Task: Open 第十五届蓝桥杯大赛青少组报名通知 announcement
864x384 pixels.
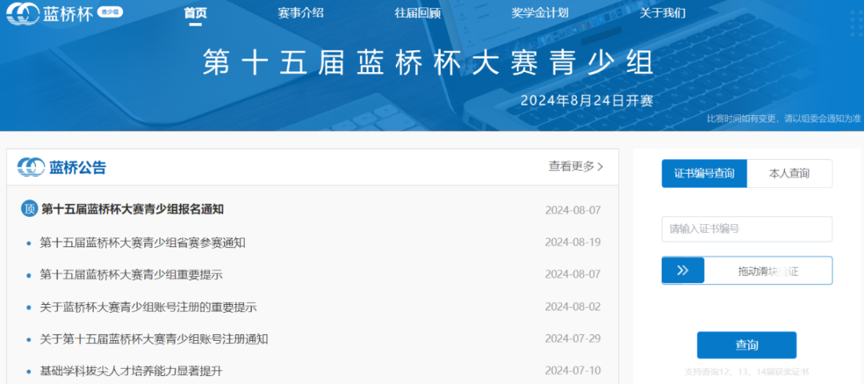Action: [132, 210]
